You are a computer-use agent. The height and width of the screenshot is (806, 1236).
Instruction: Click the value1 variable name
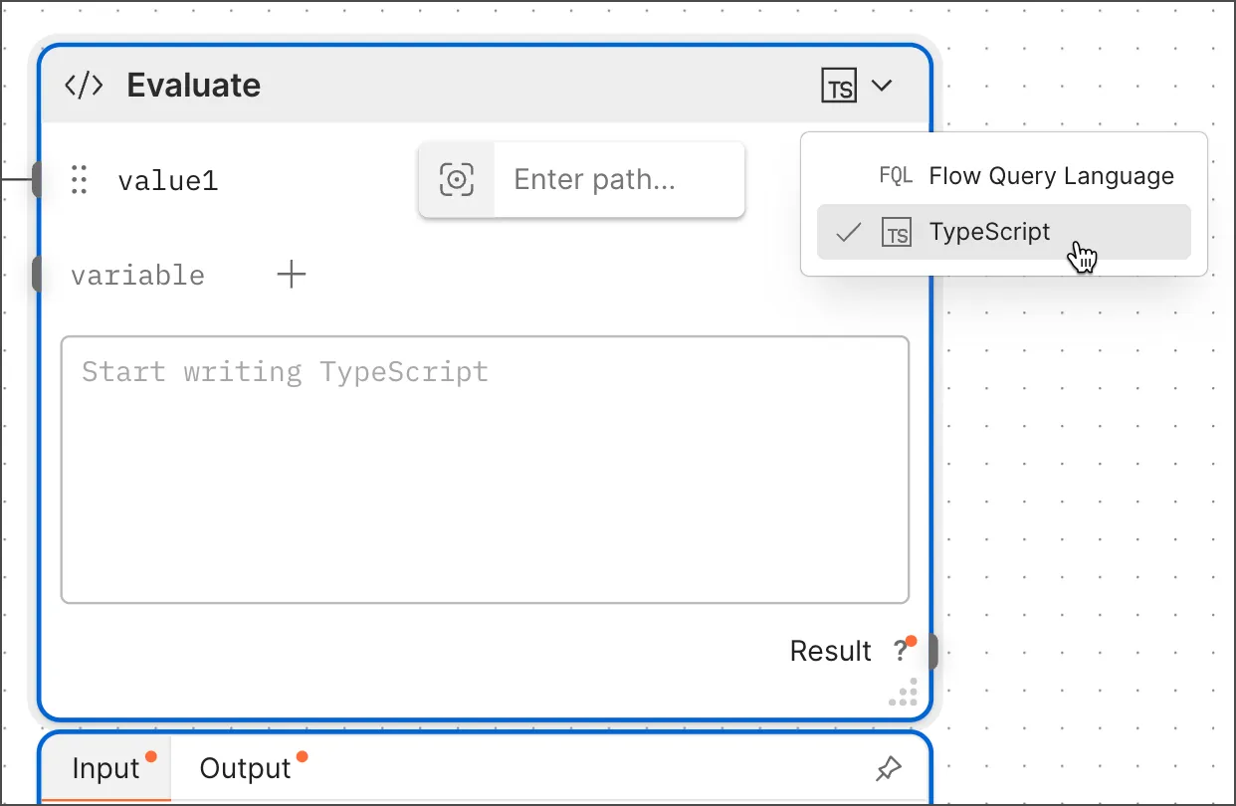click(x=168, y=181)
